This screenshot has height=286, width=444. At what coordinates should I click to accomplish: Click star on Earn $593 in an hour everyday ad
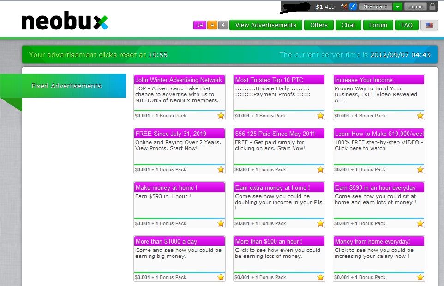pos(420,223)
